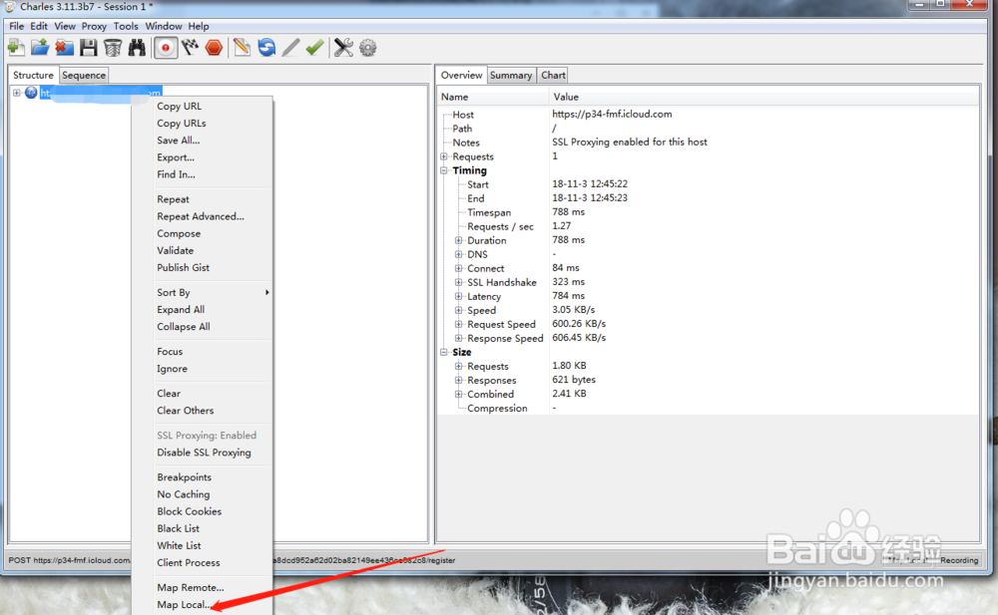Toggle the Throttling flag icon
Viewport: 998px width, 615px height.
190,48
